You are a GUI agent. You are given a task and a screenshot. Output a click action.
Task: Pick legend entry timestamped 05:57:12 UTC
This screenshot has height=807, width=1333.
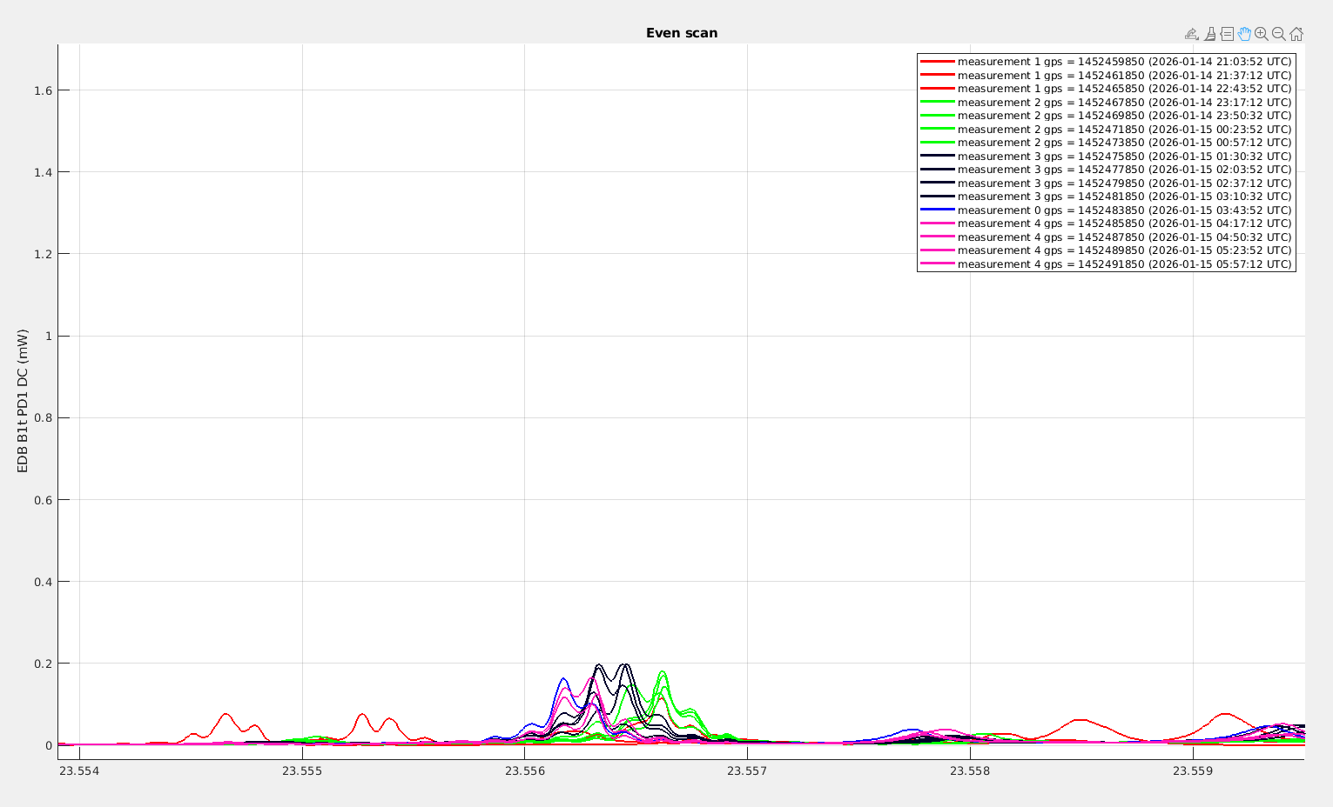click(x=1124, y=264)
